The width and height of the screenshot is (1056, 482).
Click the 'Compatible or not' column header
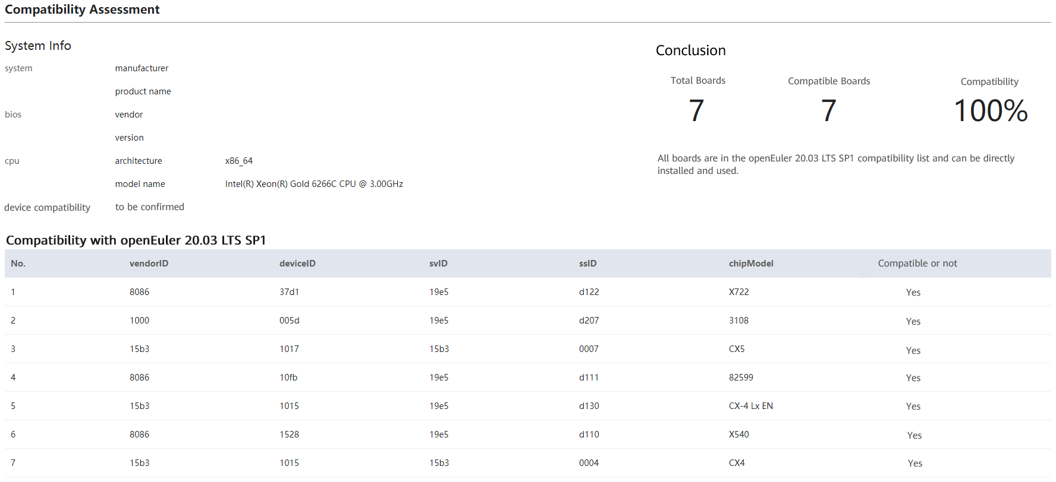tap(917, 264)
